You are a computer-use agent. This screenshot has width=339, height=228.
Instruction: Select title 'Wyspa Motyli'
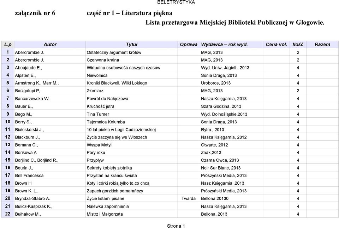pyautogui.click(x=100, y=145)
